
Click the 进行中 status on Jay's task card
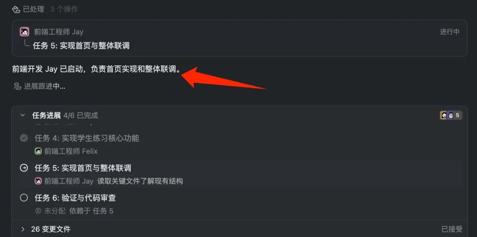pos(450,32)
